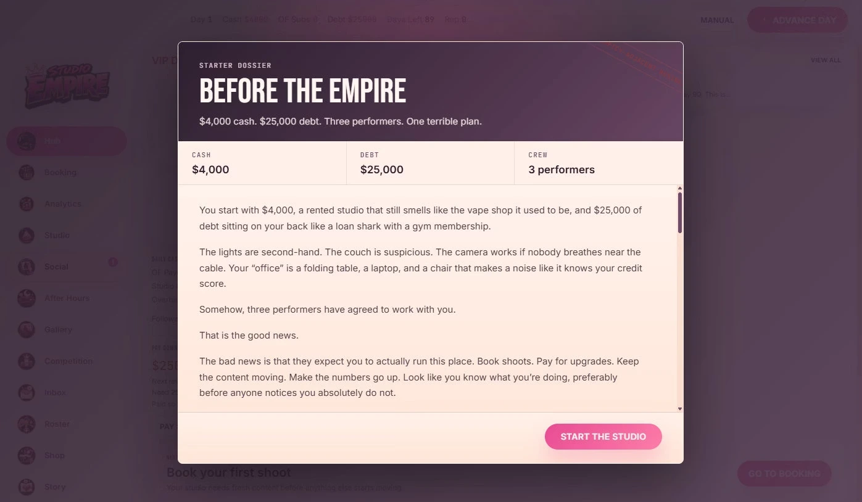
Task: Select the Gallery sidebar icon
Action: pyautogui.click(x=27, y=330)
